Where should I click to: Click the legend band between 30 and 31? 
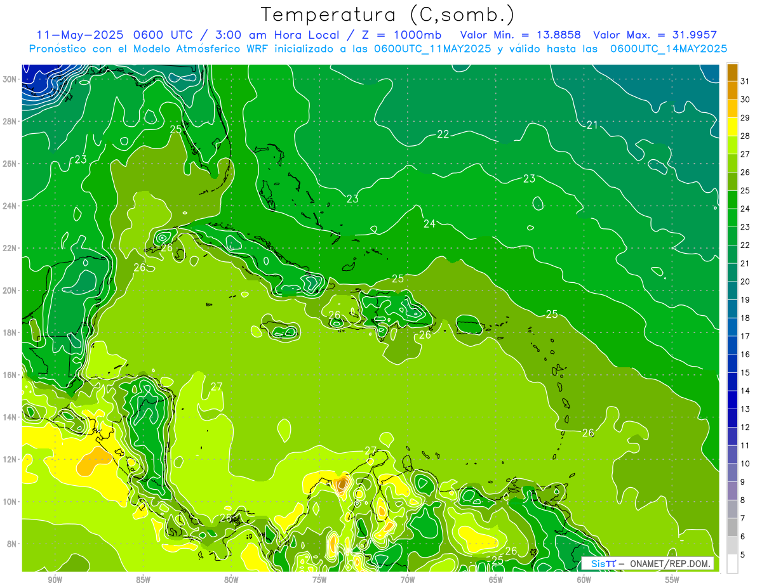pos(732,90)
